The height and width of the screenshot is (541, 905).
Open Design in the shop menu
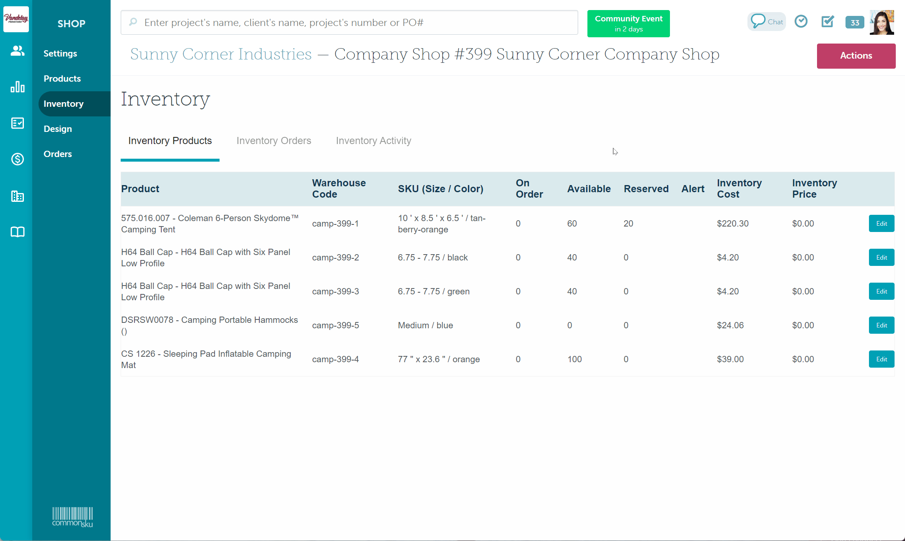tap(58, 129)
